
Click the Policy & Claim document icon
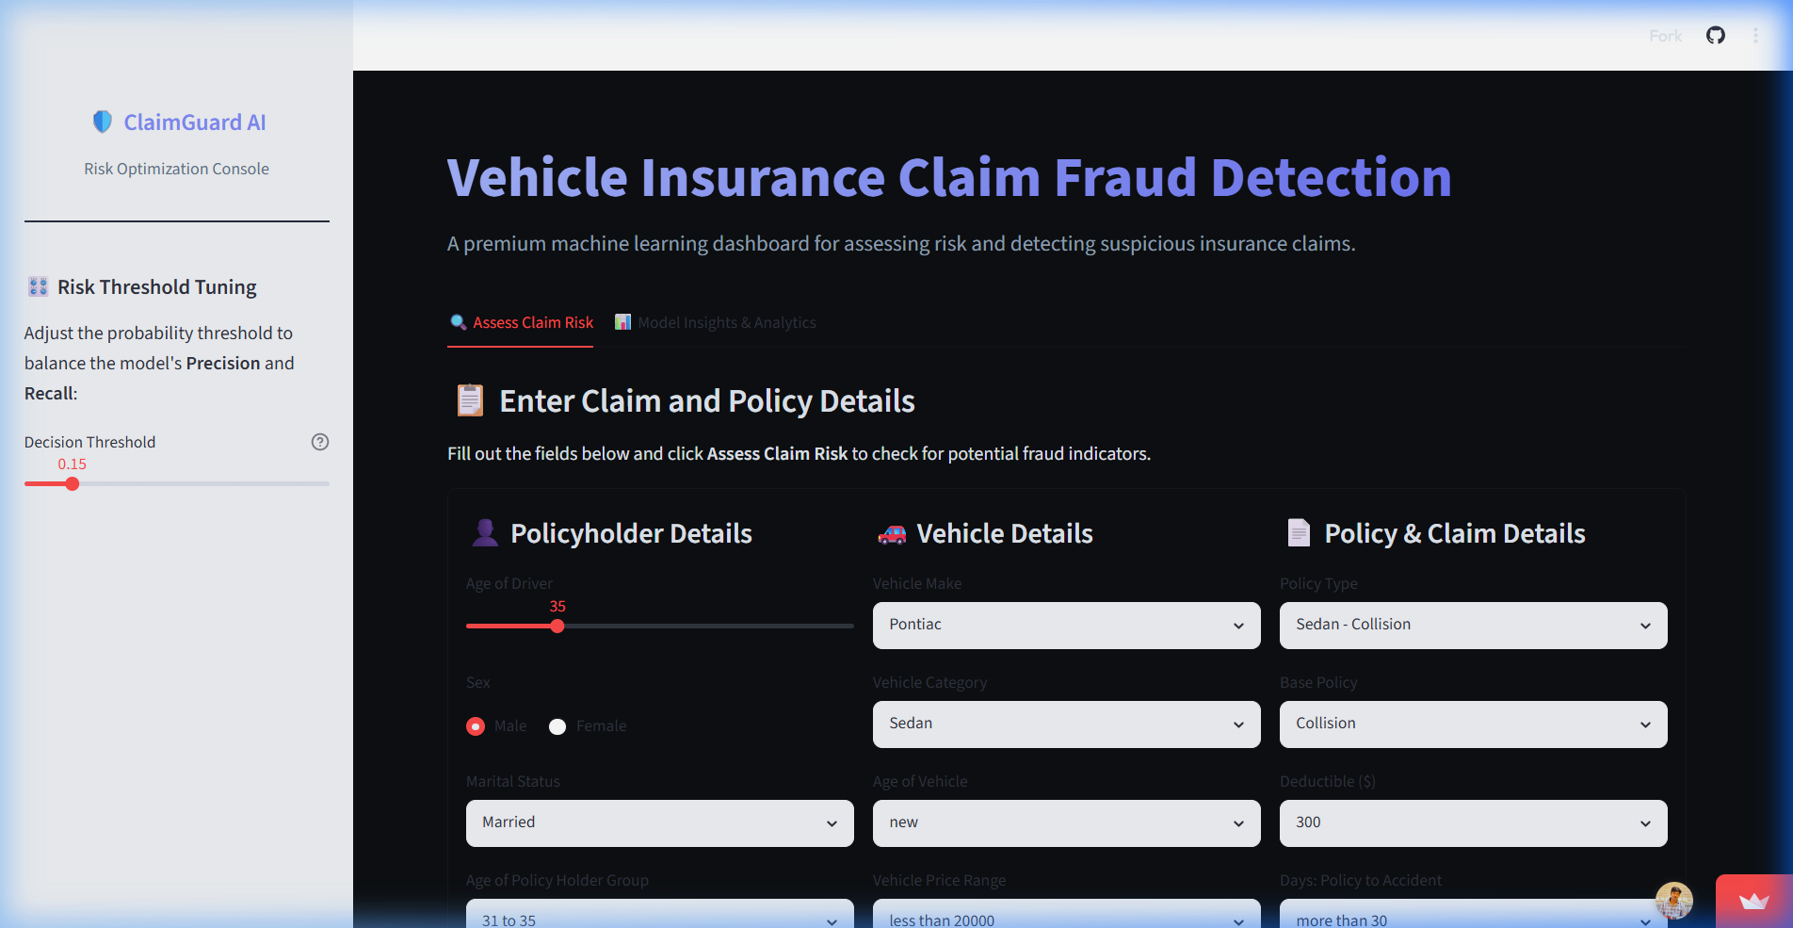click(x=1299, y=533)
